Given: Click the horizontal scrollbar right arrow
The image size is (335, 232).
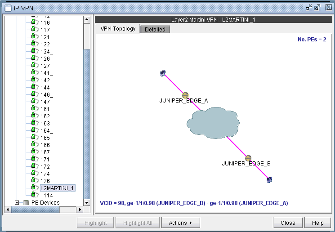Looking at the screenshot, I should tap(80, 210).
